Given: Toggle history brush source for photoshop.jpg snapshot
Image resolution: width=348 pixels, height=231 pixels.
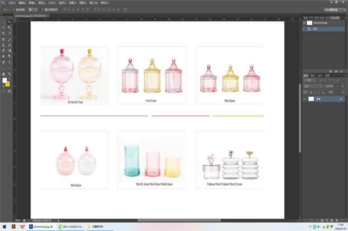Looking at the screenshot, I should [304, 23].
